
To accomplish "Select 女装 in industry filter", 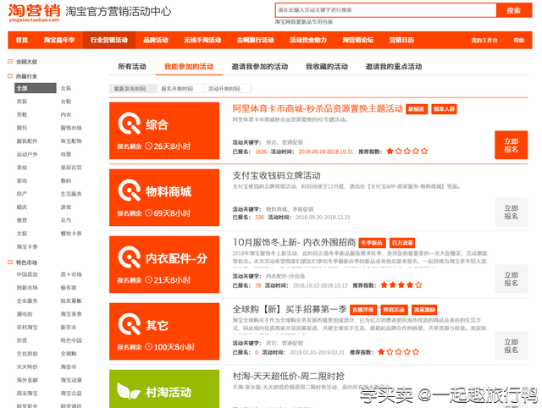I will [x=66, y=88].
